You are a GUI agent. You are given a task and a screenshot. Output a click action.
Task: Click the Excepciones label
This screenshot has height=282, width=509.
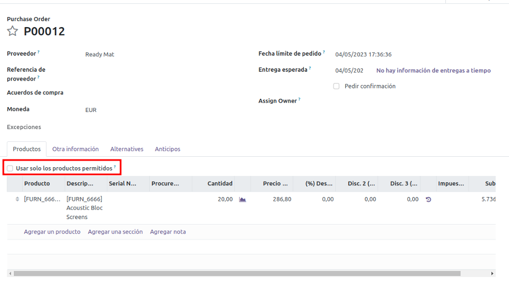[x=24, y=127]
